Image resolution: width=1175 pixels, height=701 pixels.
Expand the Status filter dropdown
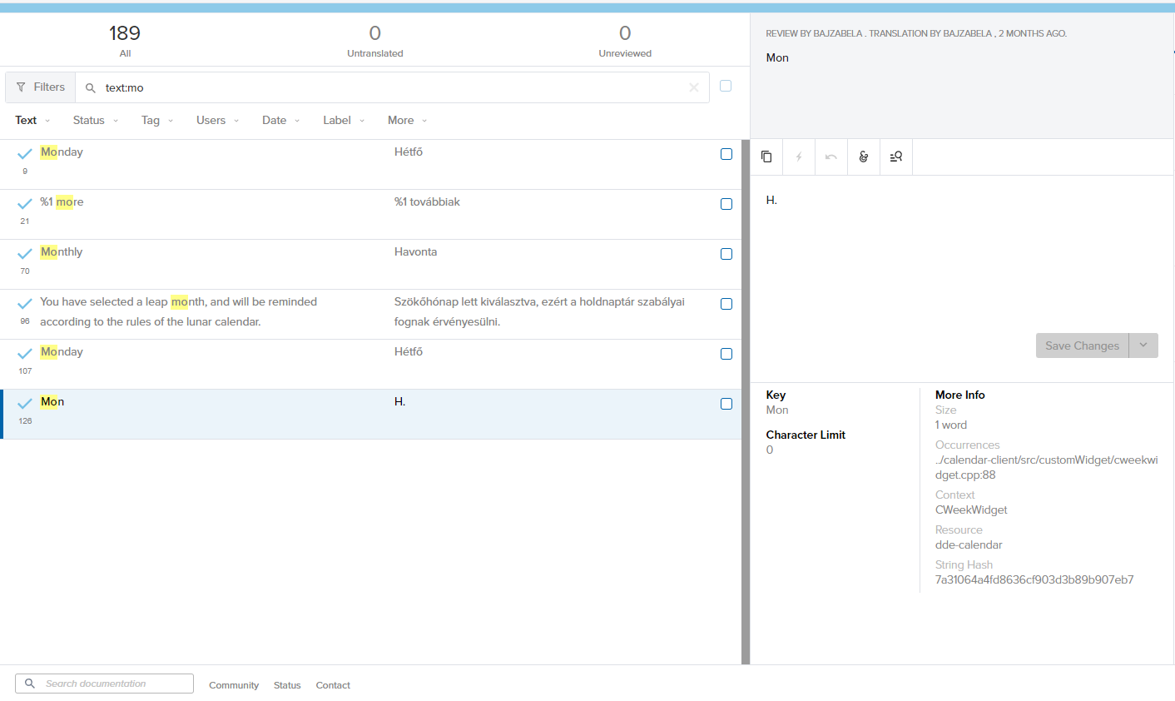[x=96, y=120]
